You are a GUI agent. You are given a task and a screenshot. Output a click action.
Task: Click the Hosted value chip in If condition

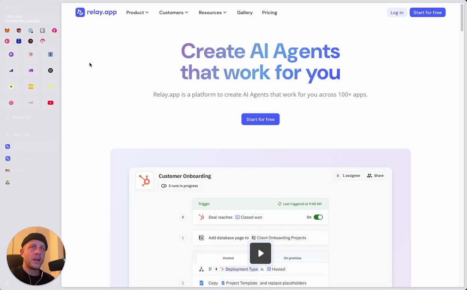(x=276, y=269)
